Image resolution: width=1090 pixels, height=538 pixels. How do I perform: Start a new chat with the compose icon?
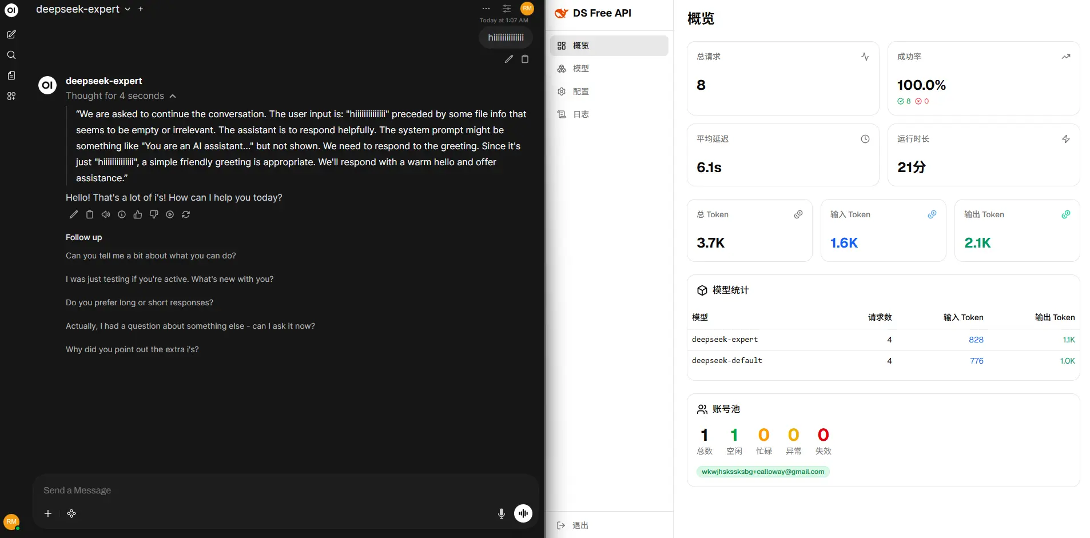11,34
